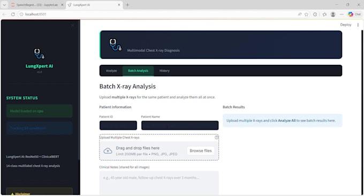This screenshot has height=196, width=364.
Task: Show help for Upload Multiple Chest X-rays
Action: click(217, 137)
